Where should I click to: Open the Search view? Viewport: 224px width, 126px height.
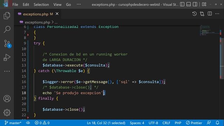click(7, 29)
